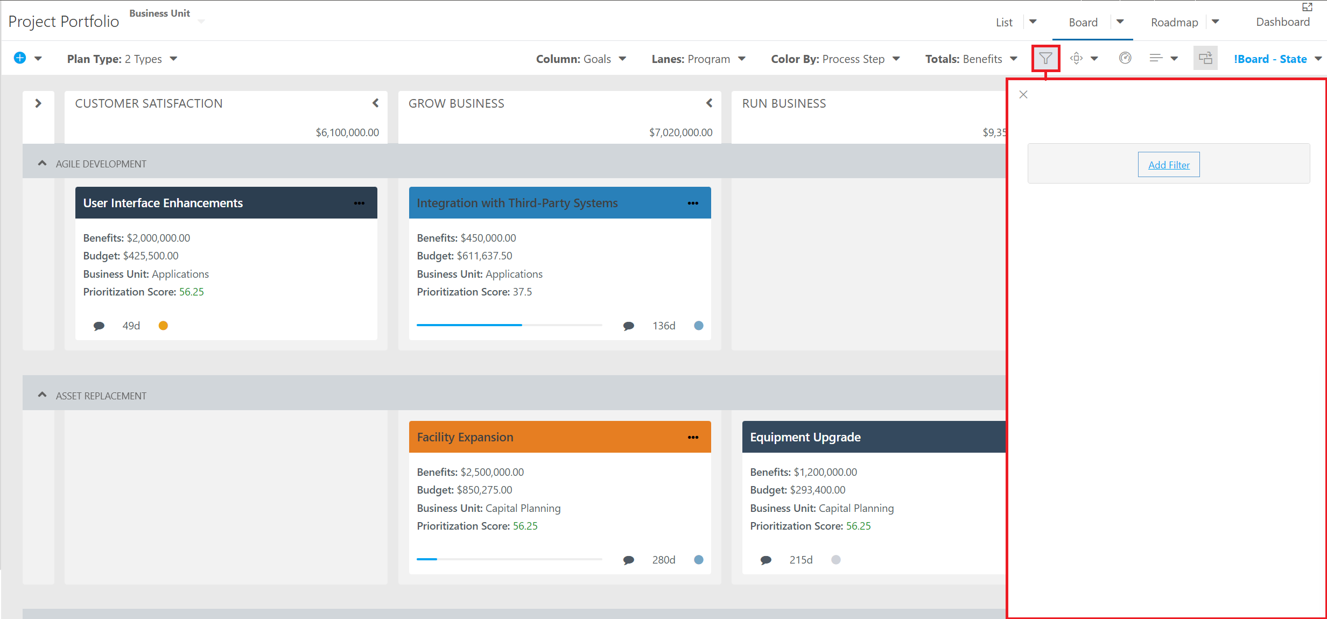The image size is (1327, 619).
Task: Switch to the Dashboard tab
Action: [x=1283, y=22]
